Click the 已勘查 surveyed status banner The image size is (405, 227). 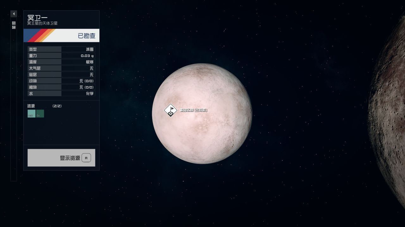click(61, 35)
